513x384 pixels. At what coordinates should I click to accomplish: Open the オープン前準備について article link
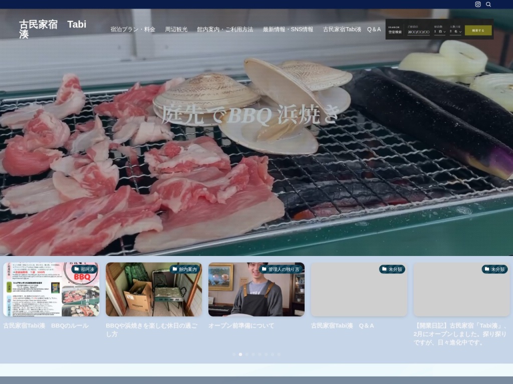click(x=241, y=325)
